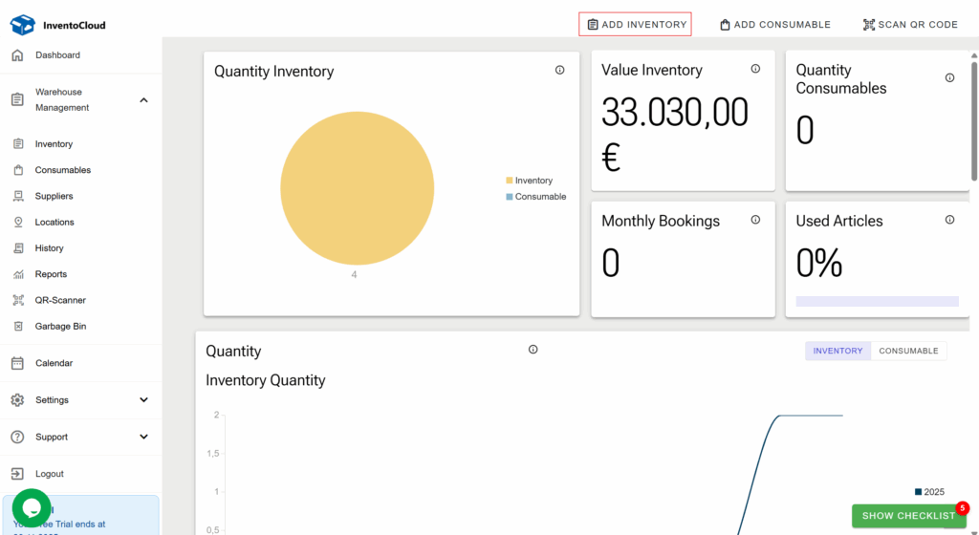Click the Used Articles progress bar

(x=878, y=301)
